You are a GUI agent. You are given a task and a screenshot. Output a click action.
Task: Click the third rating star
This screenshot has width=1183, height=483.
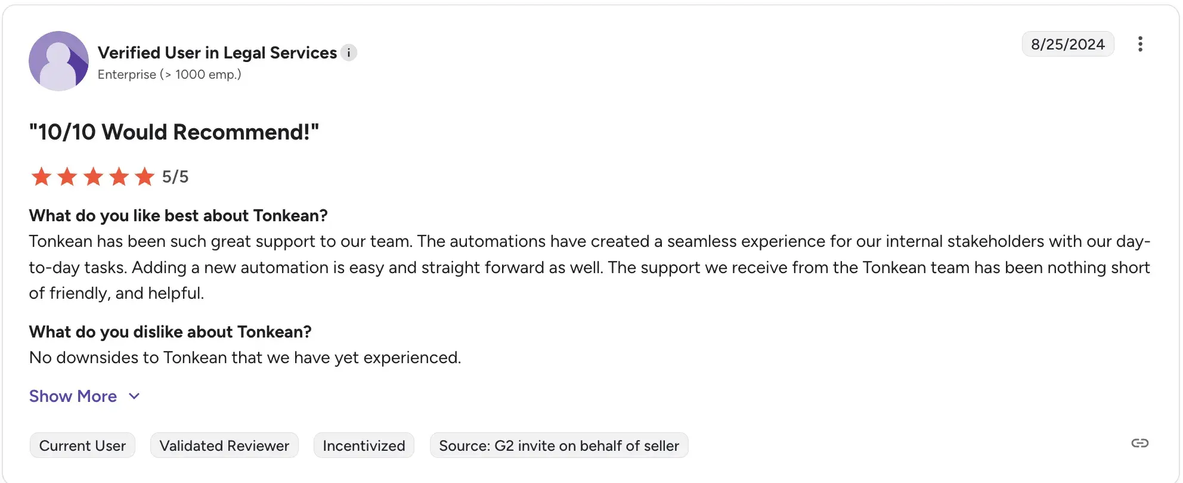93,177
